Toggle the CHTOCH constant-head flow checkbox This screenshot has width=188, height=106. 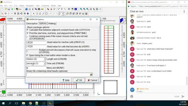click(x=28, y=30)
